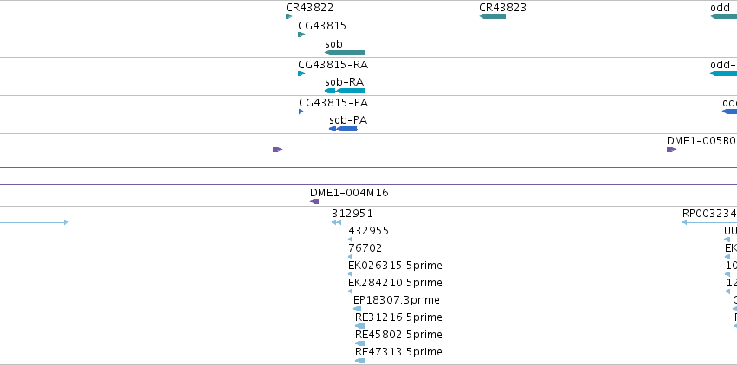Click the CG43815 gene label
Image resolution: width=737 pixels, height=365 pixels.
click(322, 25)
